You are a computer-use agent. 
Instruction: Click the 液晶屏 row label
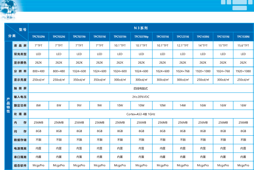[20, 46]
